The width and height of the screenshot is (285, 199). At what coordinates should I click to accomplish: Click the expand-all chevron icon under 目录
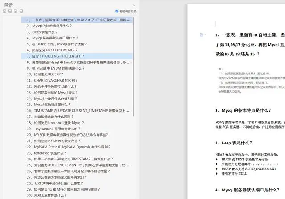tap(4, 11)
